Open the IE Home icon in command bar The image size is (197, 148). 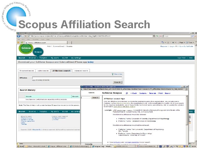point(163,42)
